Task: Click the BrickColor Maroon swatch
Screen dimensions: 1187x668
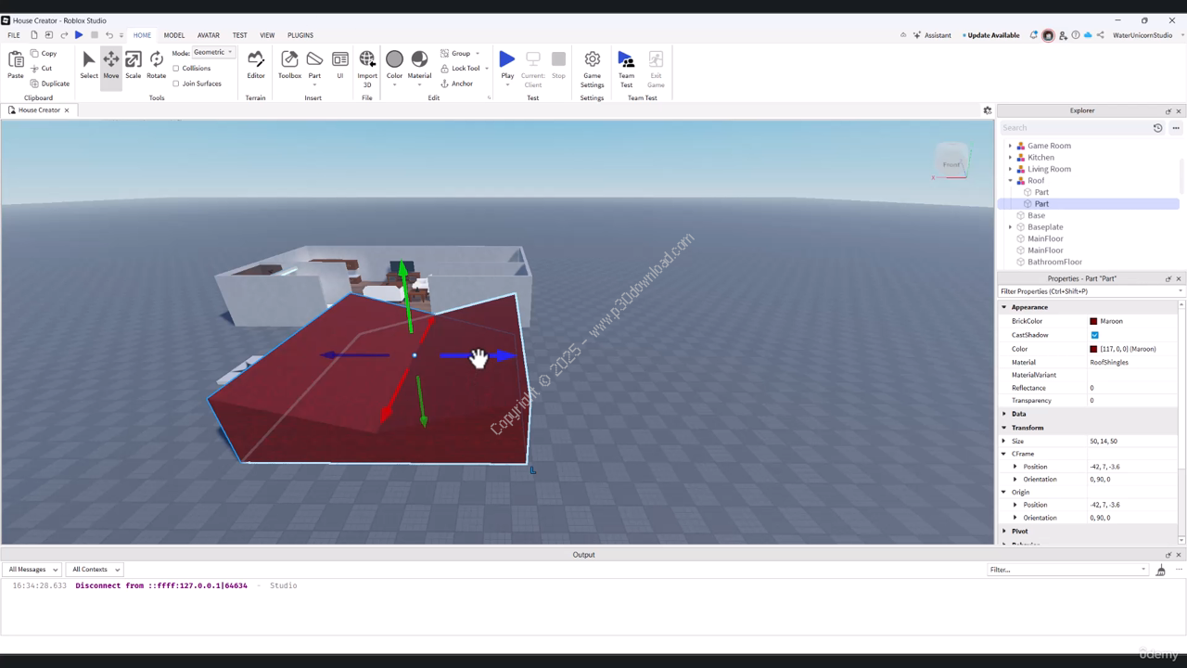Action: (1093, 321)
